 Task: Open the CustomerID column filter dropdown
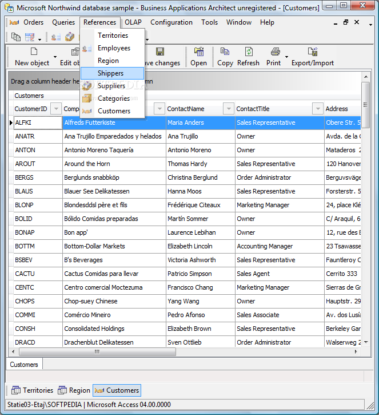pos(56,109)
